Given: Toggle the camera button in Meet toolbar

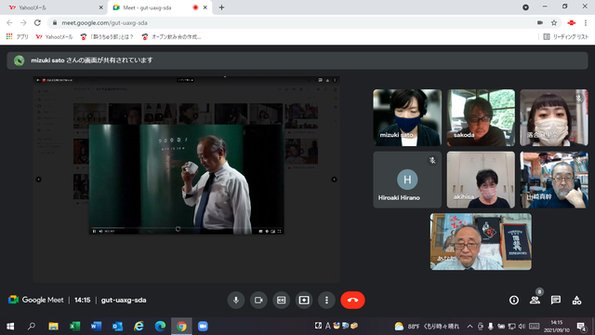Looking at the screenshot, I should [x=258, y=300].
